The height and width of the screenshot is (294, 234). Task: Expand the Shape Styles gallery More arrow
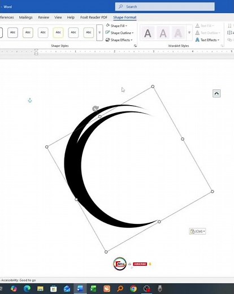tap(99, 32)
